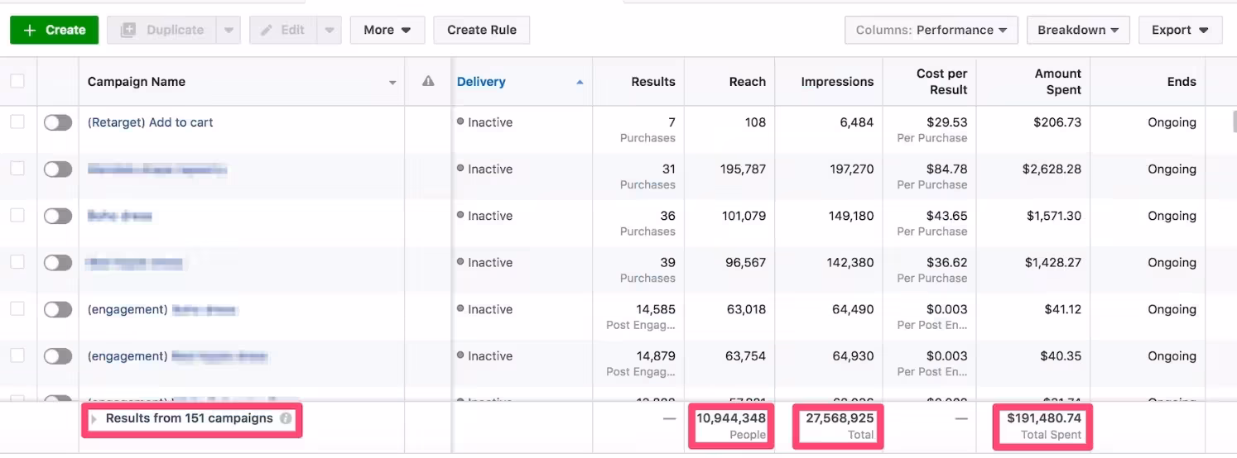The width and height of the screenshot is (1237, 458).
Task: Click the warning triangle column icon
Action: 428,81
